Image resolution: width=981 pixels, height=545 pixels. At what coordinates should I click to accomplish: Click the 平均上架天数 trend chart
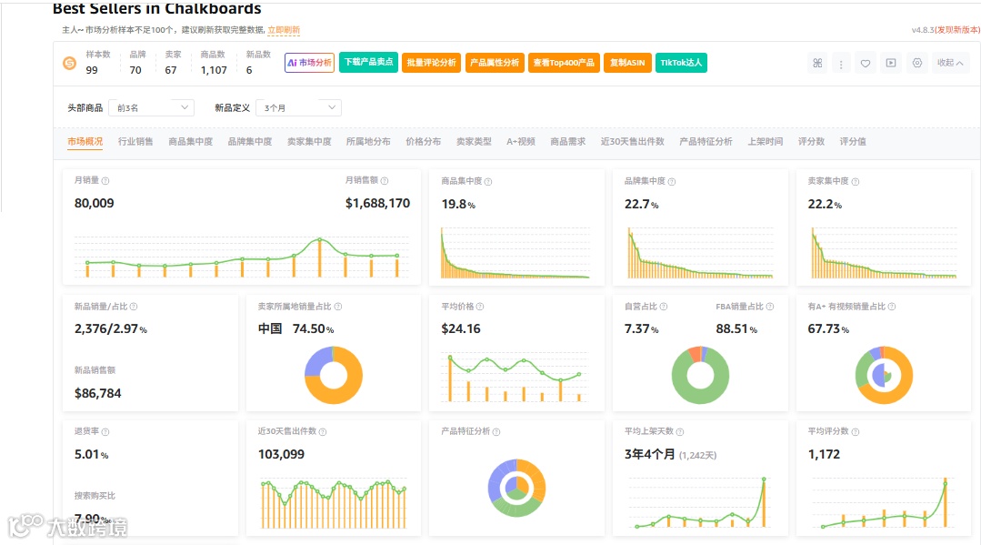701,502
